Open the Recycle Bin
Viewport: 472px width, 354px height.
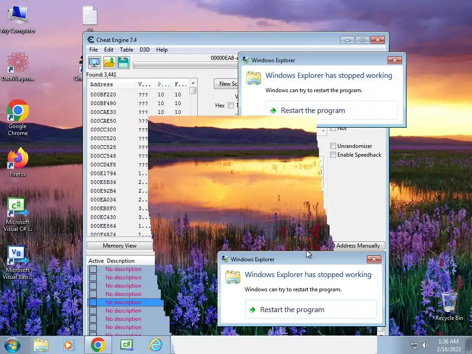coord(449,306)
